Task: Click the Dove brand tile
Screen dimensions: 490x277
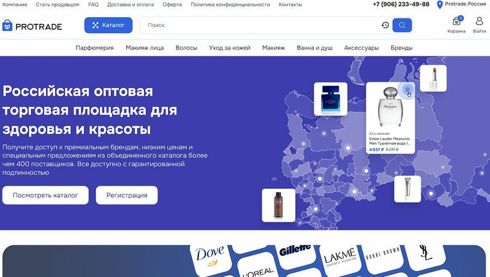Action: 210,256
